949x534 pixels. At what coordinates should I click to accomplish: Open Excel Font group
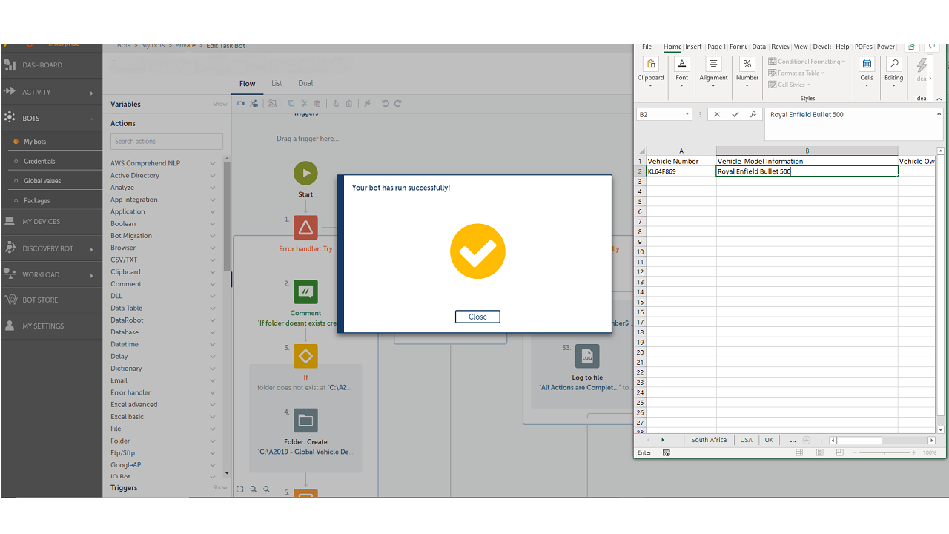tap(682, 72)
